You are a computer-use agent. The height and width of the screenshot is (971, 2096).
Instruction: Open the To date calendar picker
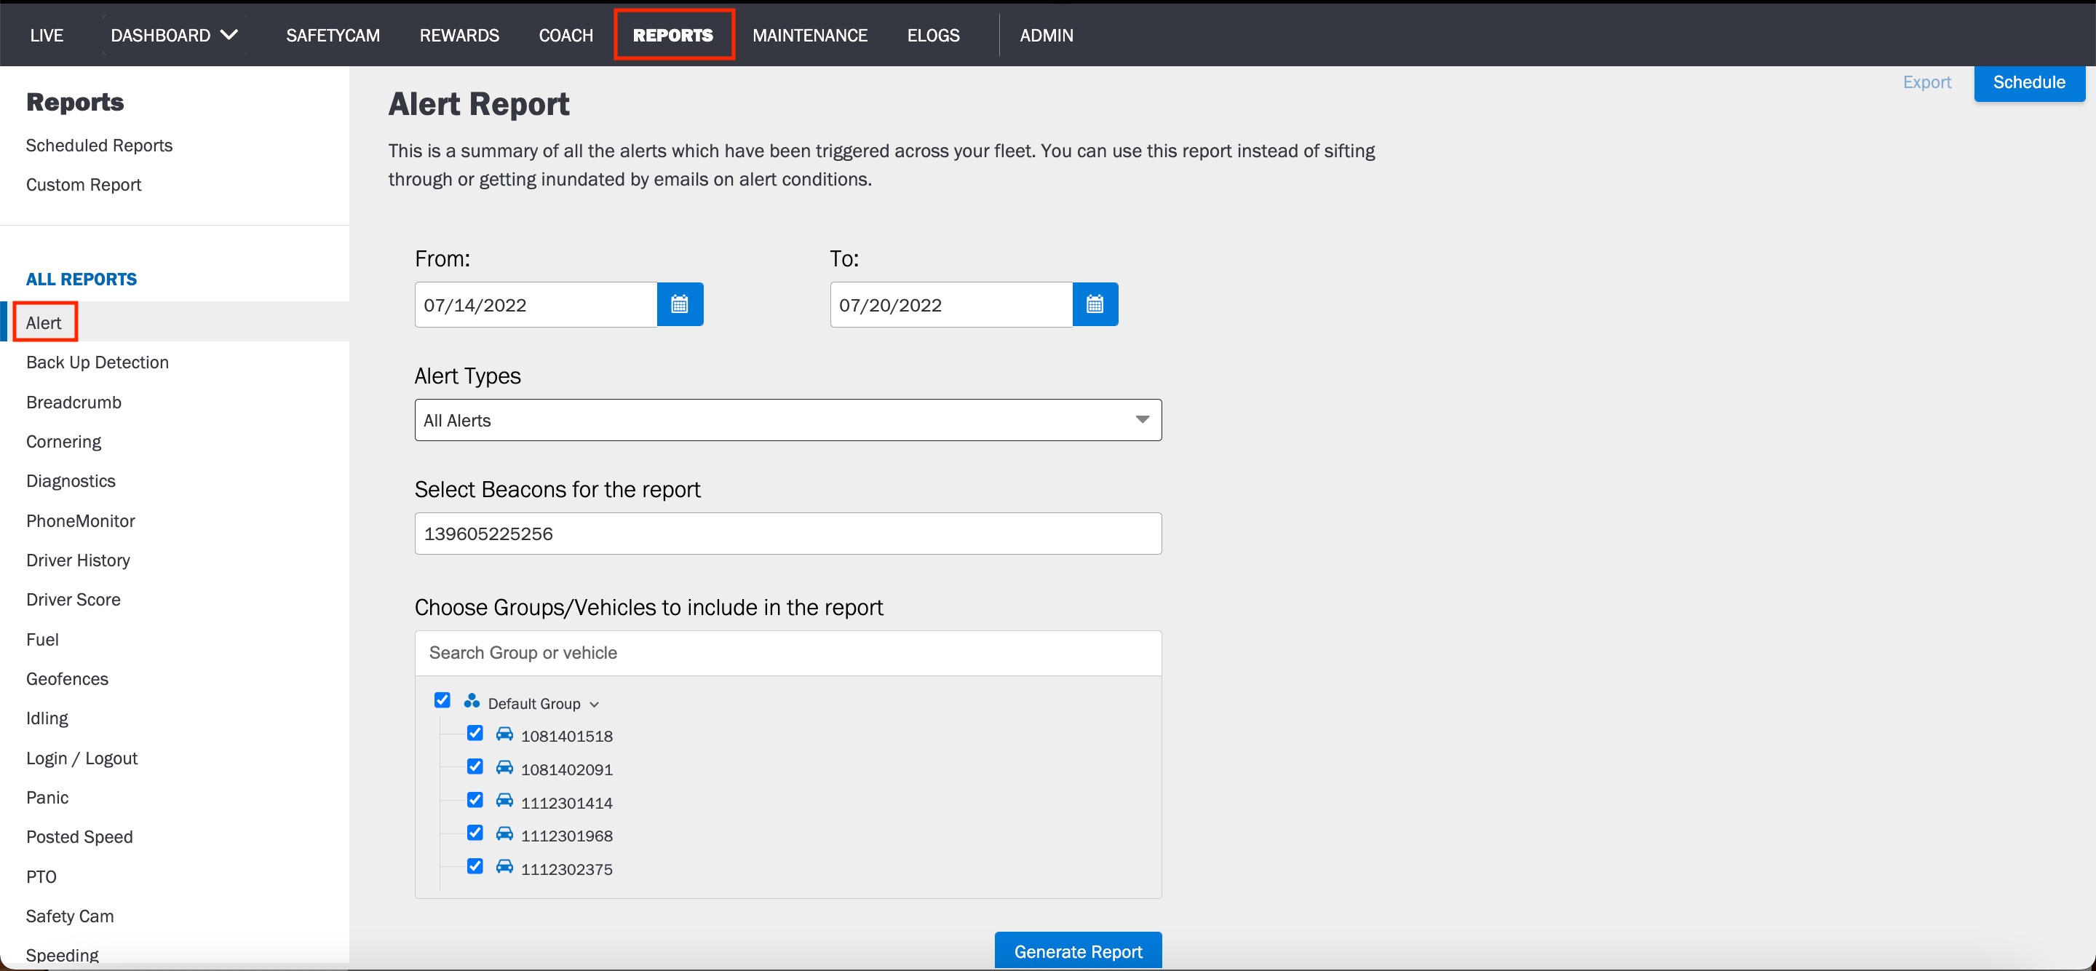coord(1095,304)
